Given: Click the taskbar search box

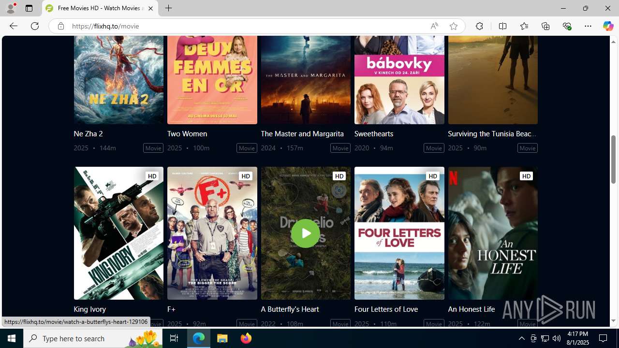Looking at the screenshot, I should 93,338.
